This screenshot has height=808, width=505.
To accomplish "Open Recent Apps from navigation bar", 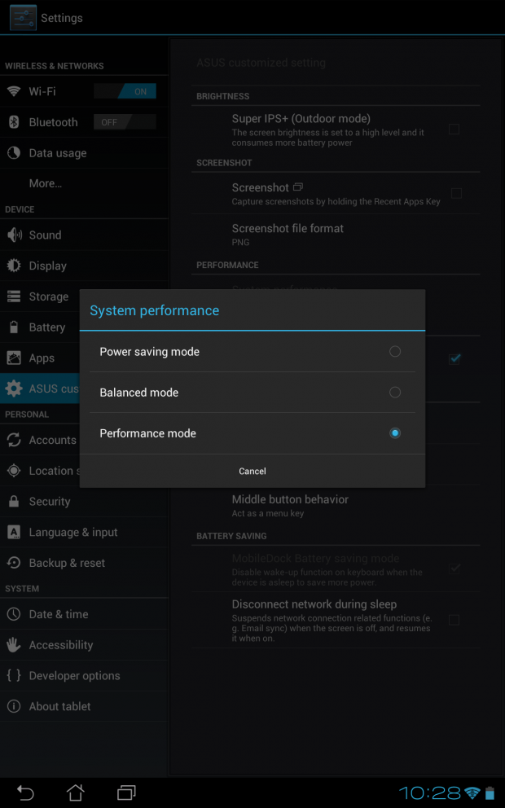I will coord(125,792).
